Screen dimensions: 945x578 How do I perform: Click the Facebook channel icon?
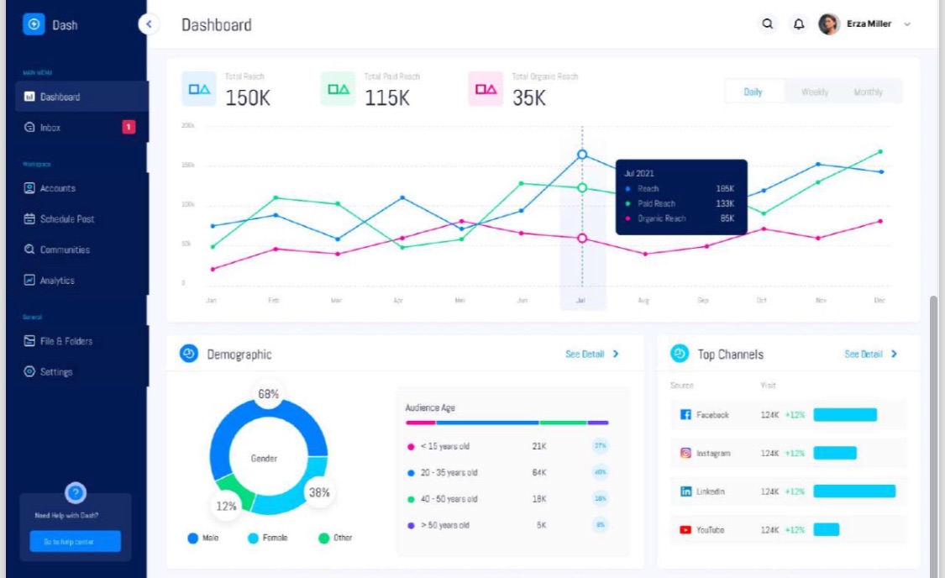(x=685, y=415)
